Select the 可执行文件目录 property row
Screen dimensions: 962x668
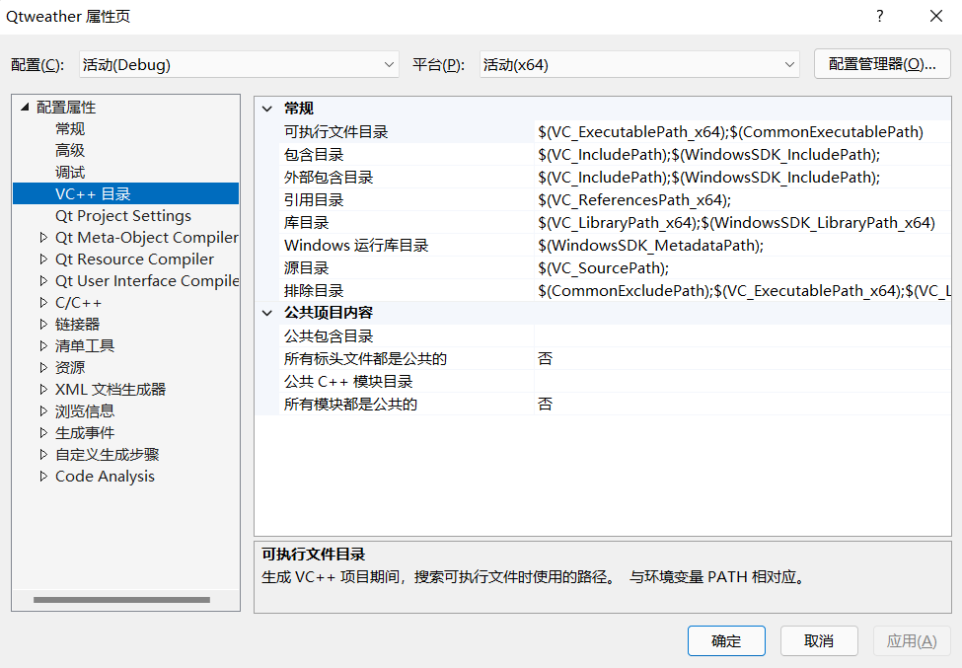[616, 132]
